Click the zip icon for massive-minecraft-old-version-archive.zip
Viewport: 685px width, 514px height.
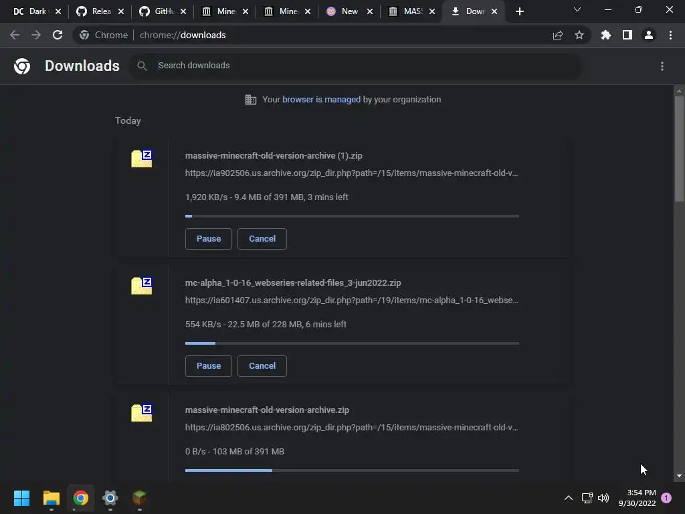pos(142,412)
